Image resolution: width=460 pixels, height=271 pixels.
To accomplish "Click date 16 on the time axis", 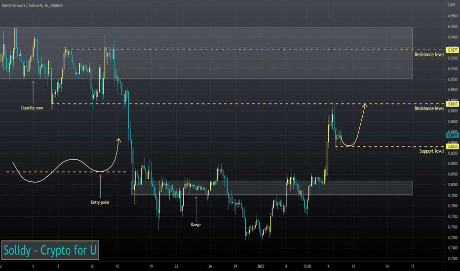I will coord(387,266).
